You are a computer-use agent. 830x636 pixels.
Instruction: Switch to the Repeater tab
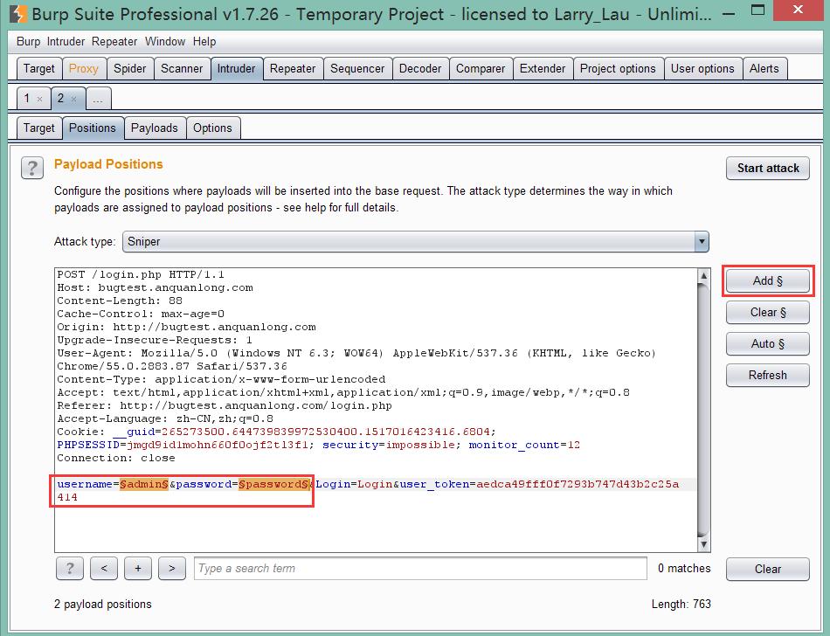pos(293,69)
